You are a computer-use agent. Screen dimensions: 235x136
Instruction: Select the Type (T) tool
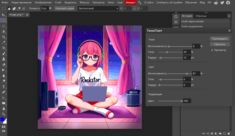tap(4, 87)
